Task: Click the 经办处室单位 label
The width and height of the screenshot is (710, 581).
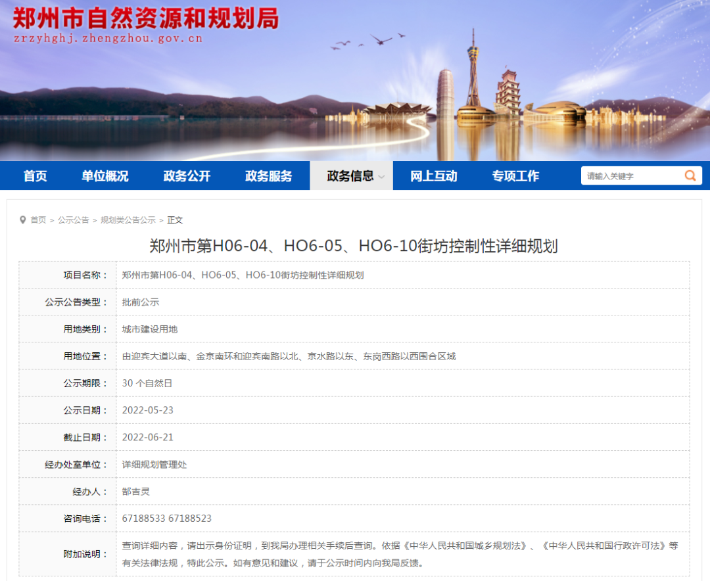Action: click(x=76, y=465)
